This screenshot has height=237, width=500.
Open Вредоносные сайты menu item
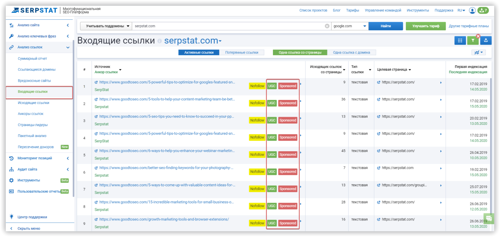tap(34, 81)
